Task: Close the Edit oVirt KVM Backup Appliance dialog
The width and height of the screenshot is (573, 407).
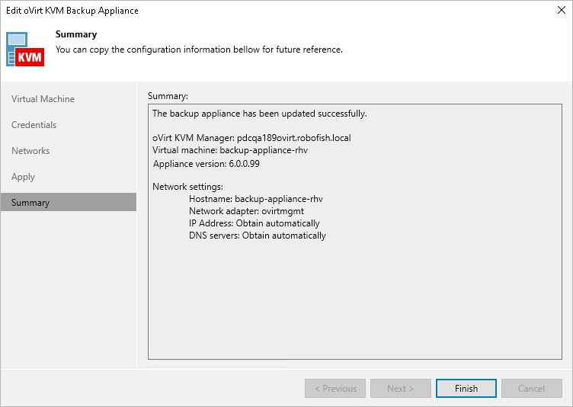Action: coord(562,10)
